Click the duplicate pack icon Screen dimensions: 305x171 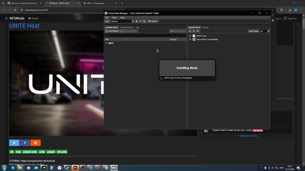pyautogui.click(x=144, y=21)
